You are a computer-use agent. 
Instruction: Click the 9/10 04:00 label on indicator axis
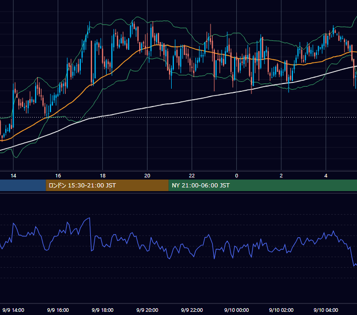[326, 310]
